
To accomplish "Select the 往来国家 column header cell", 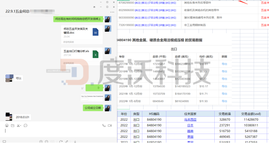I will coord(190,114).
